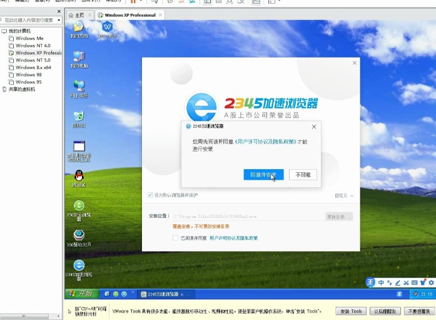Open the shirt skin icon on IME bar
436x320 pixels.
[423, 282]
